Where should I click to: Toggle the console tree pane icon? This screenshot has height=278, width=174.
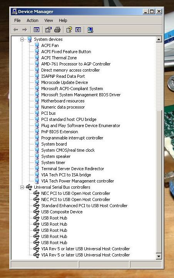point(37,30)
